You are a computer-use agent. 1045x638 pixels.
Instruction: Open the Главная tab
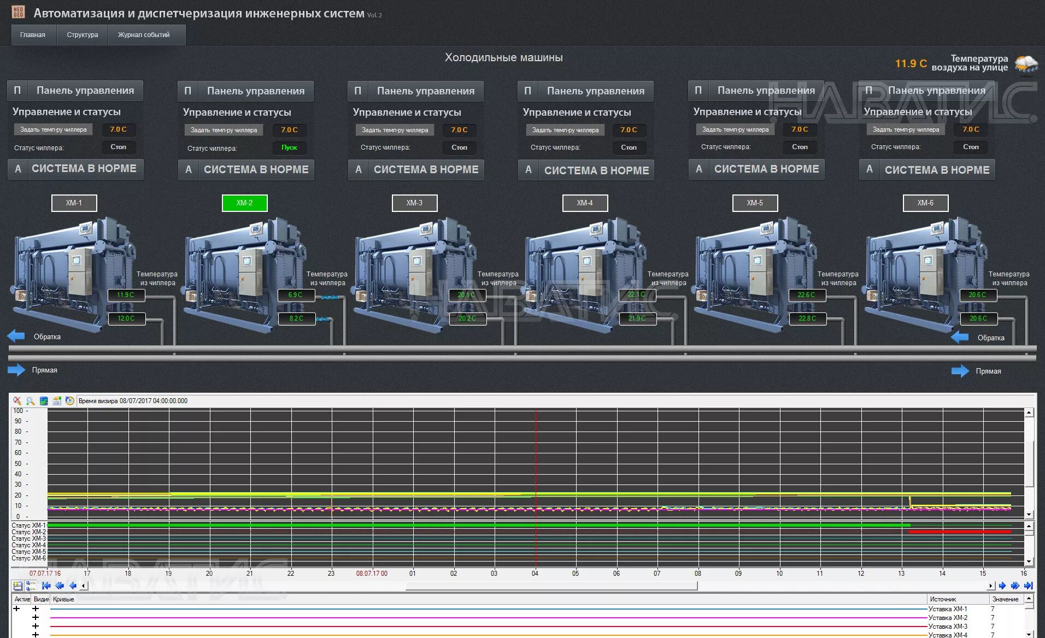pos(33,34)
